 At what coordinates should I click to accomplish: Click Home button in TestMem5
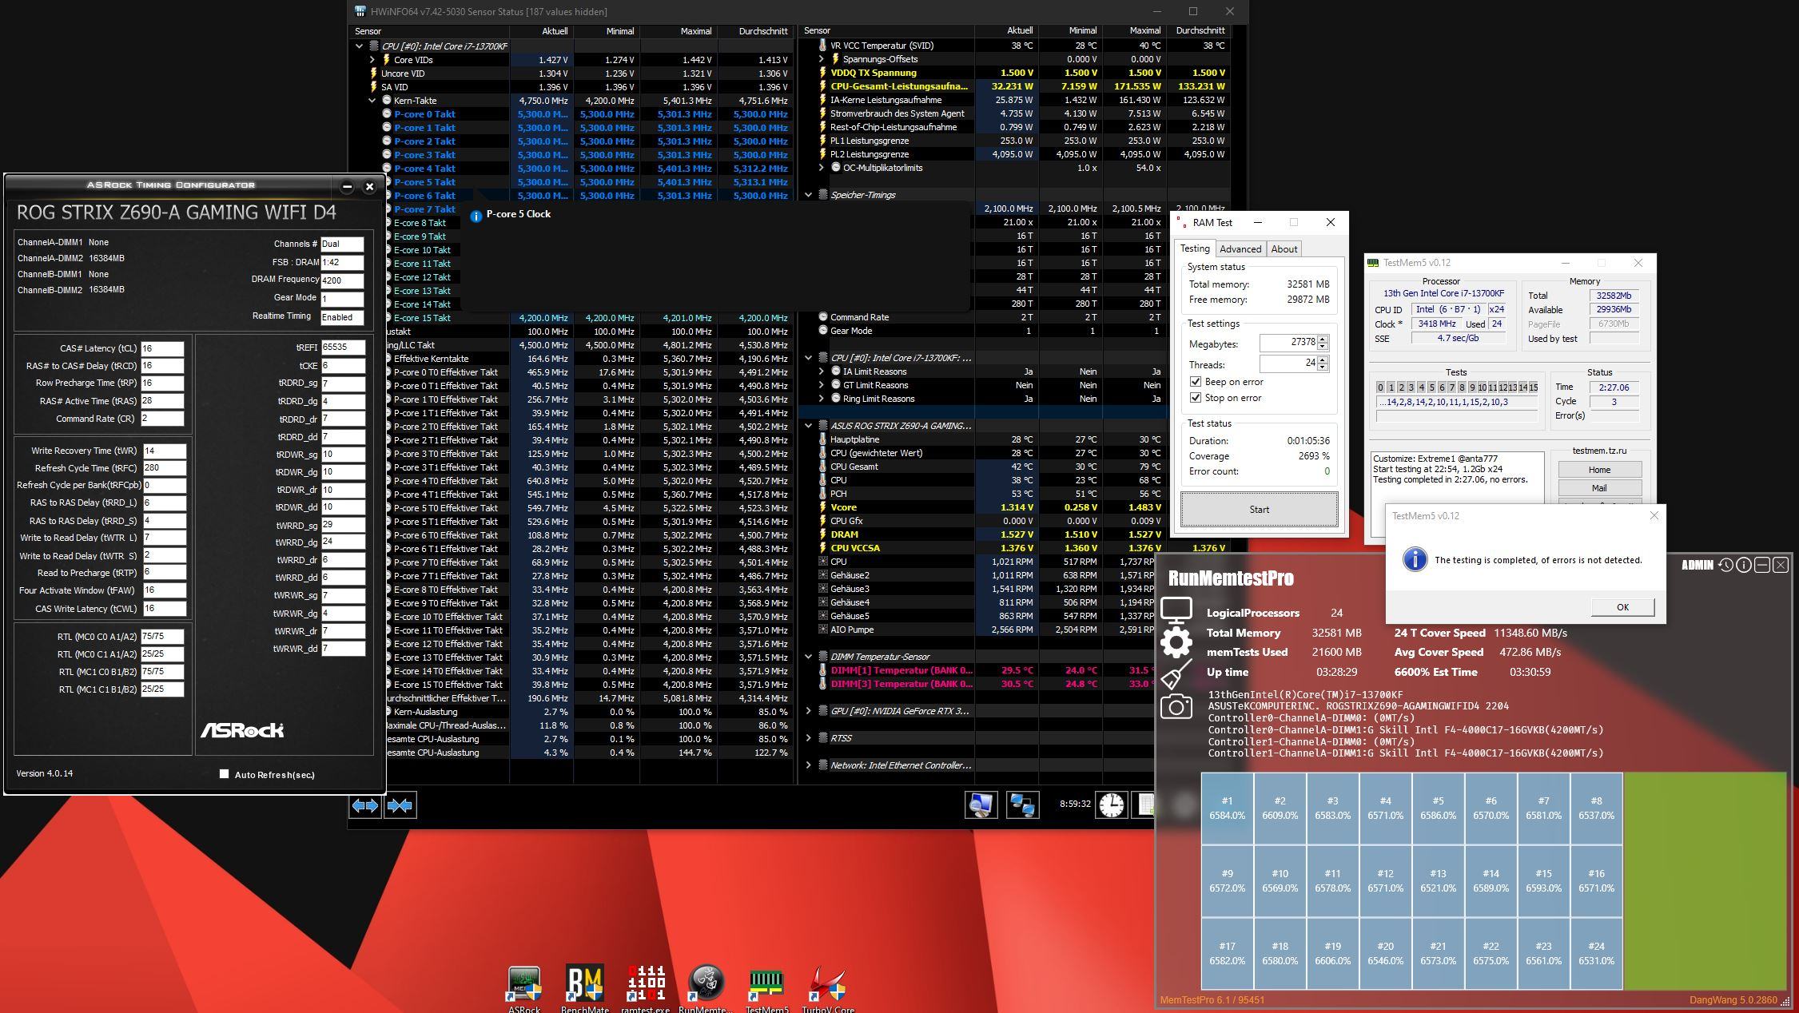coord(1599,470)
